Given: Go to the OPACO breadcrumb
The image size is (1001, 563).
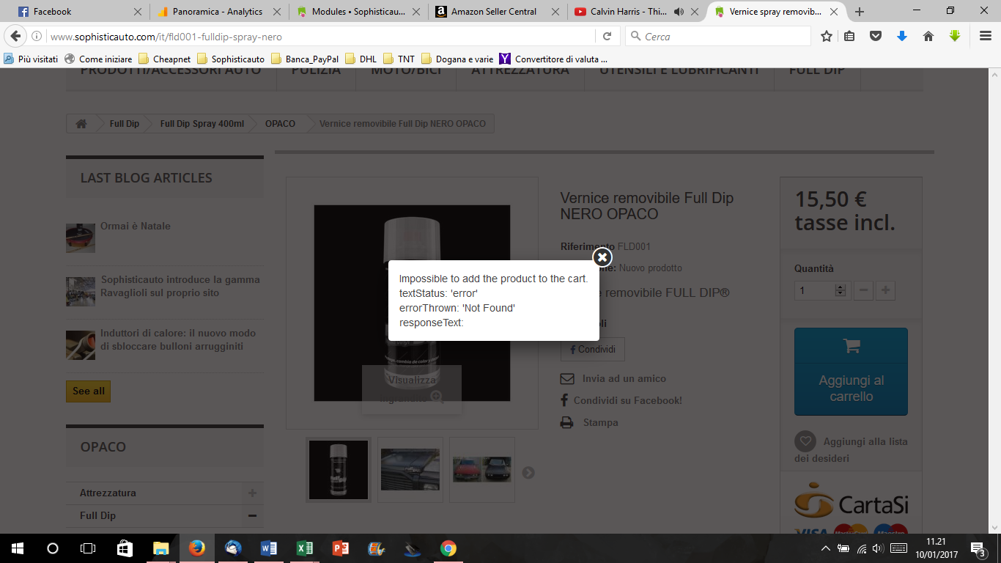Looking at the screenshot, I should click(x=280, y=124).
